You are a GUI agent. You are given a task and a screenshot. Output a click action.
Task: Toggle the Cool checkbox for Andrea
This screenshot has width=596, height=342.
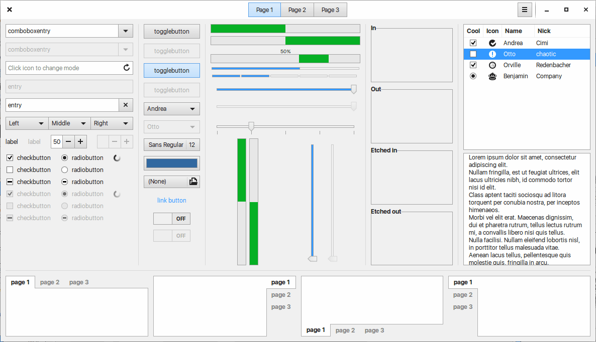(473, 43)
